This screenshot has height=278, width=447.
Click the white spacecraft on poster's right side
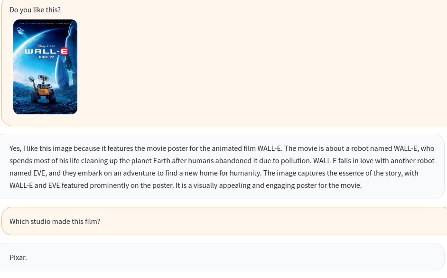(x=70, y=52)
